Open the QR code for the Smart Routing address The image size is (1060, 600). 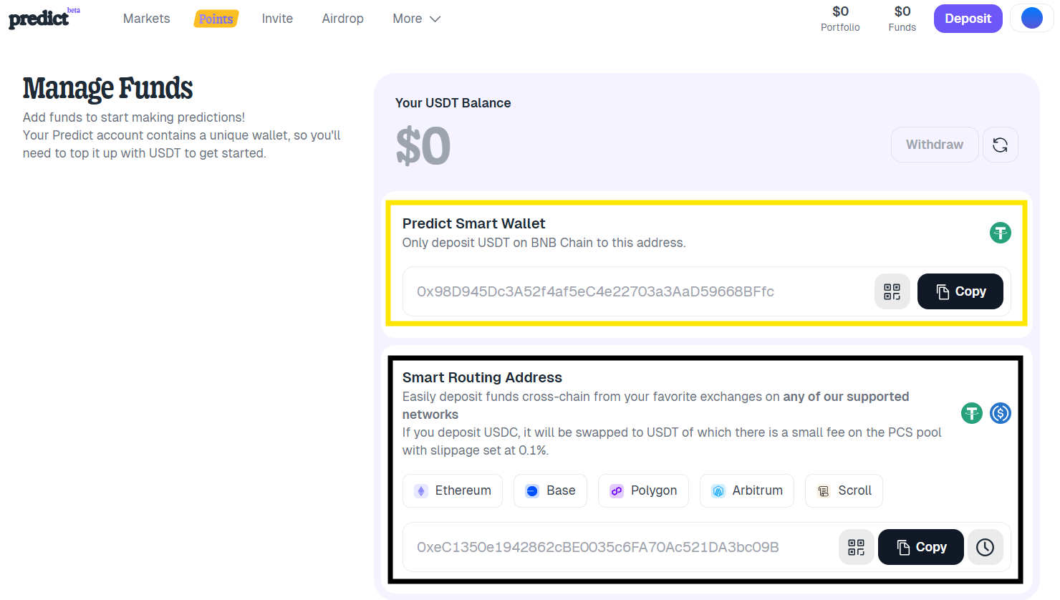click(x=856, y=547)
